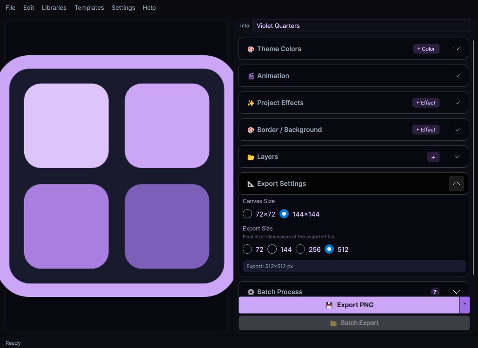
Task: Click the Batch Export button
Action: [x=354, y=323]
